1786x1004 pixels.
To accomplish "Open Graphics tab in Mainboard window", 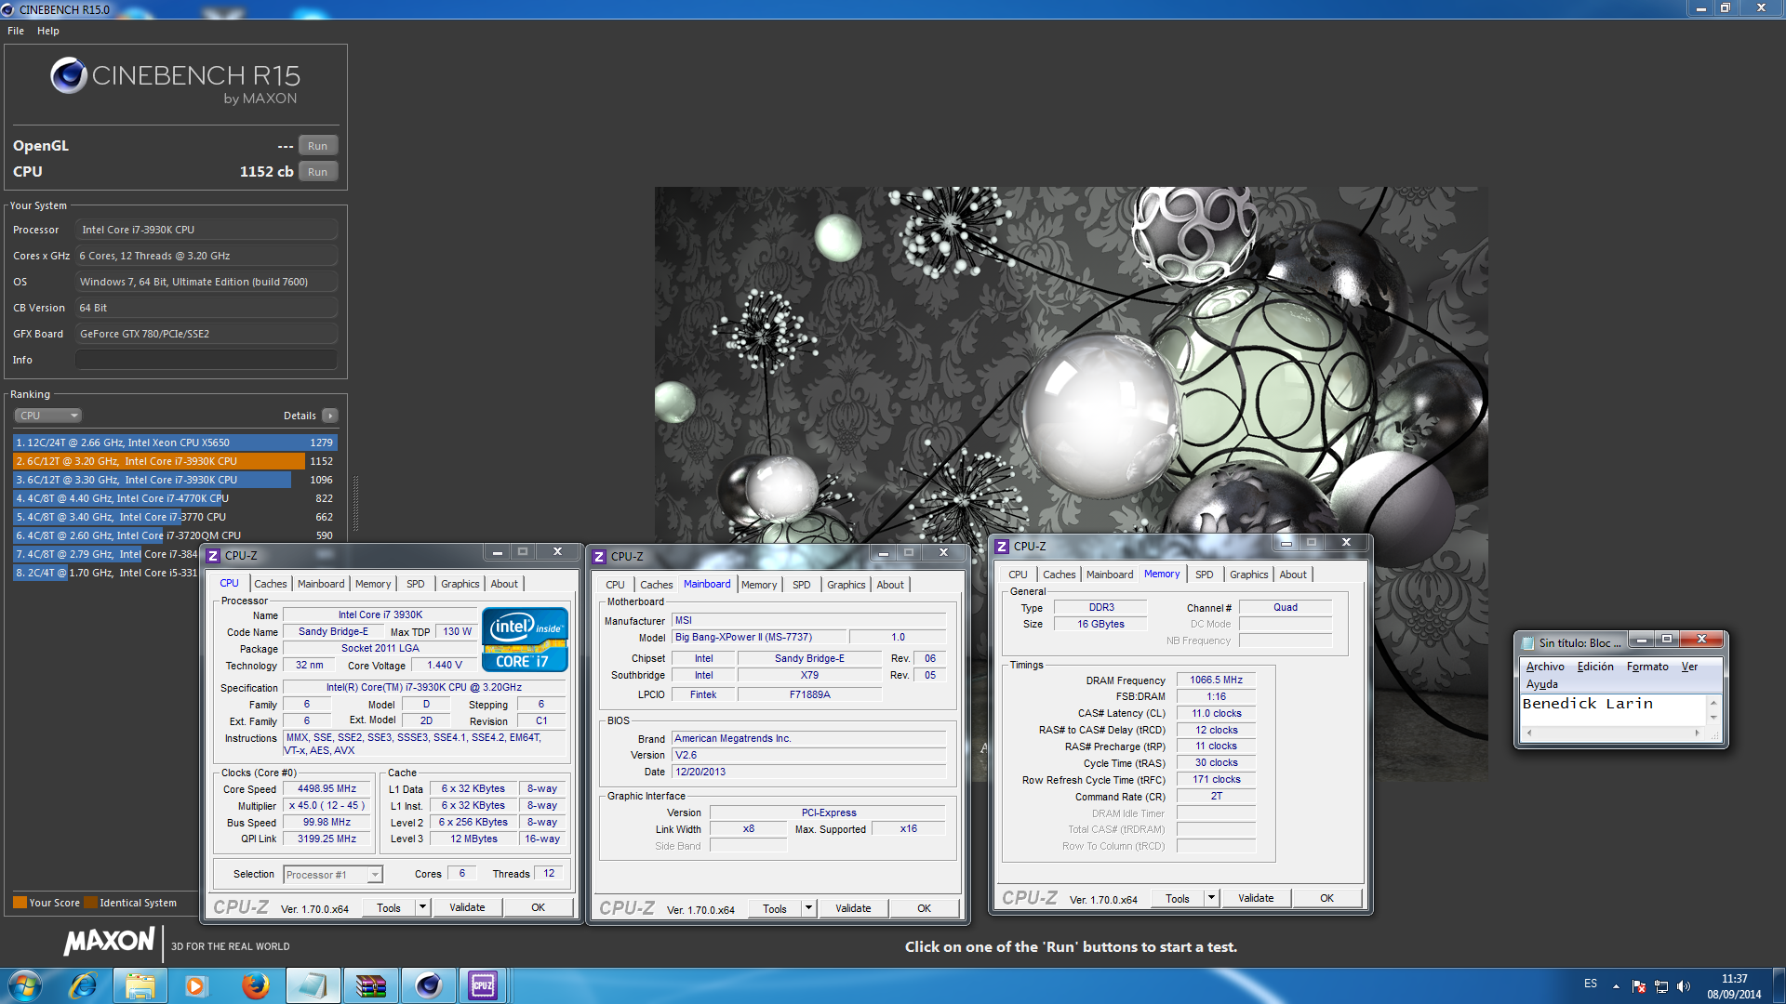I will [x=846, y=585].
